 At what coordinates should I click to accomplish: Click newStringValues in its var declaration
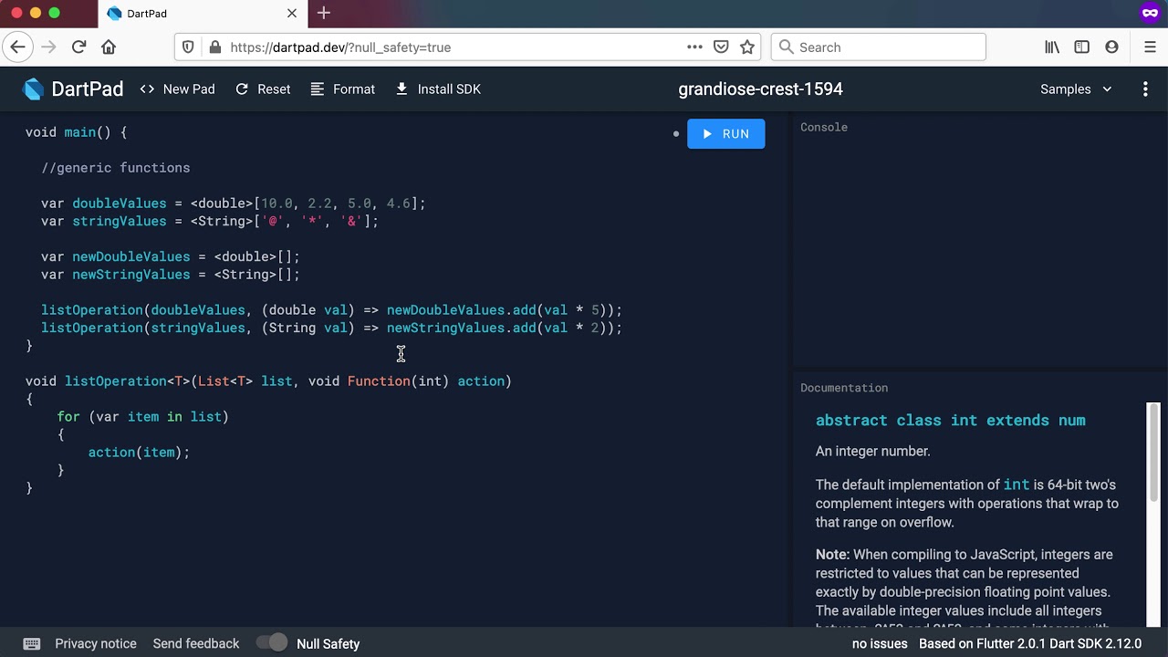(131, 275)
